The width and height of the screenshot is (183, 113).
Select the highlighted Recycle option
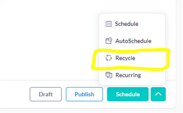125,58
